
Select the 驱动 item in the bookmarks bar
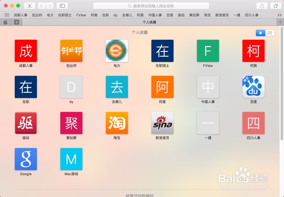click(x=181, y=15)
